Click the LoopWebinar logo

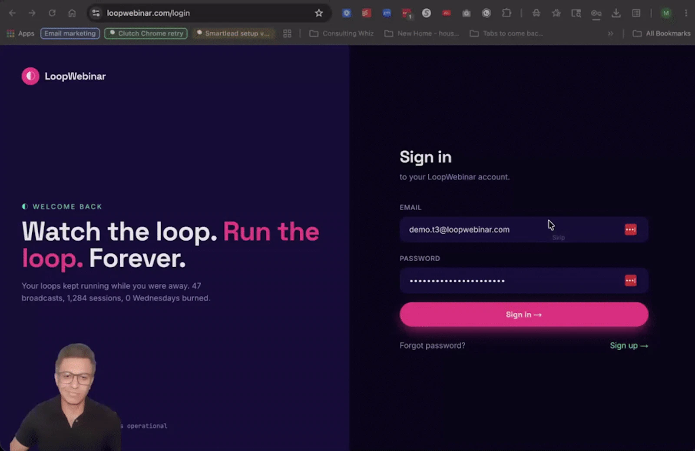click(x=64, y=76)
